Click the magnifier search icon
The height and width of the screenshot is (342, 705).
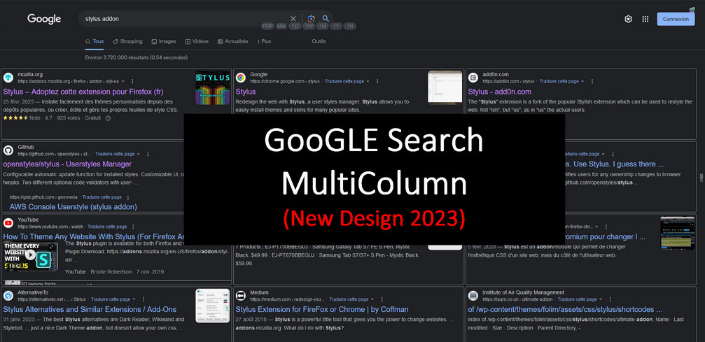[326, 18]
